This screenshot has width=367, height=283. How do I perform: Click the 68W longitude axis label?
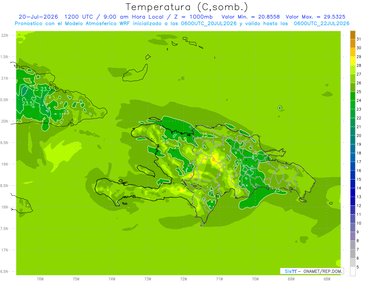(x=327, y=279)
